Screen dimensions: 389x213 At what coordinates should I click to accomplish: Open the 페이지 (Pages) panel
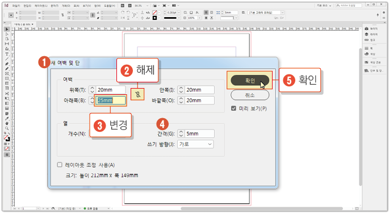(x=371, y=29)
